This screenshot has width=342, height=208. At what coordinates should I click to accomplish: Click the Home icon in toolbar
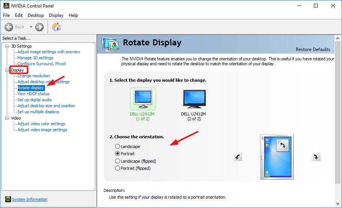coord(56,27)
